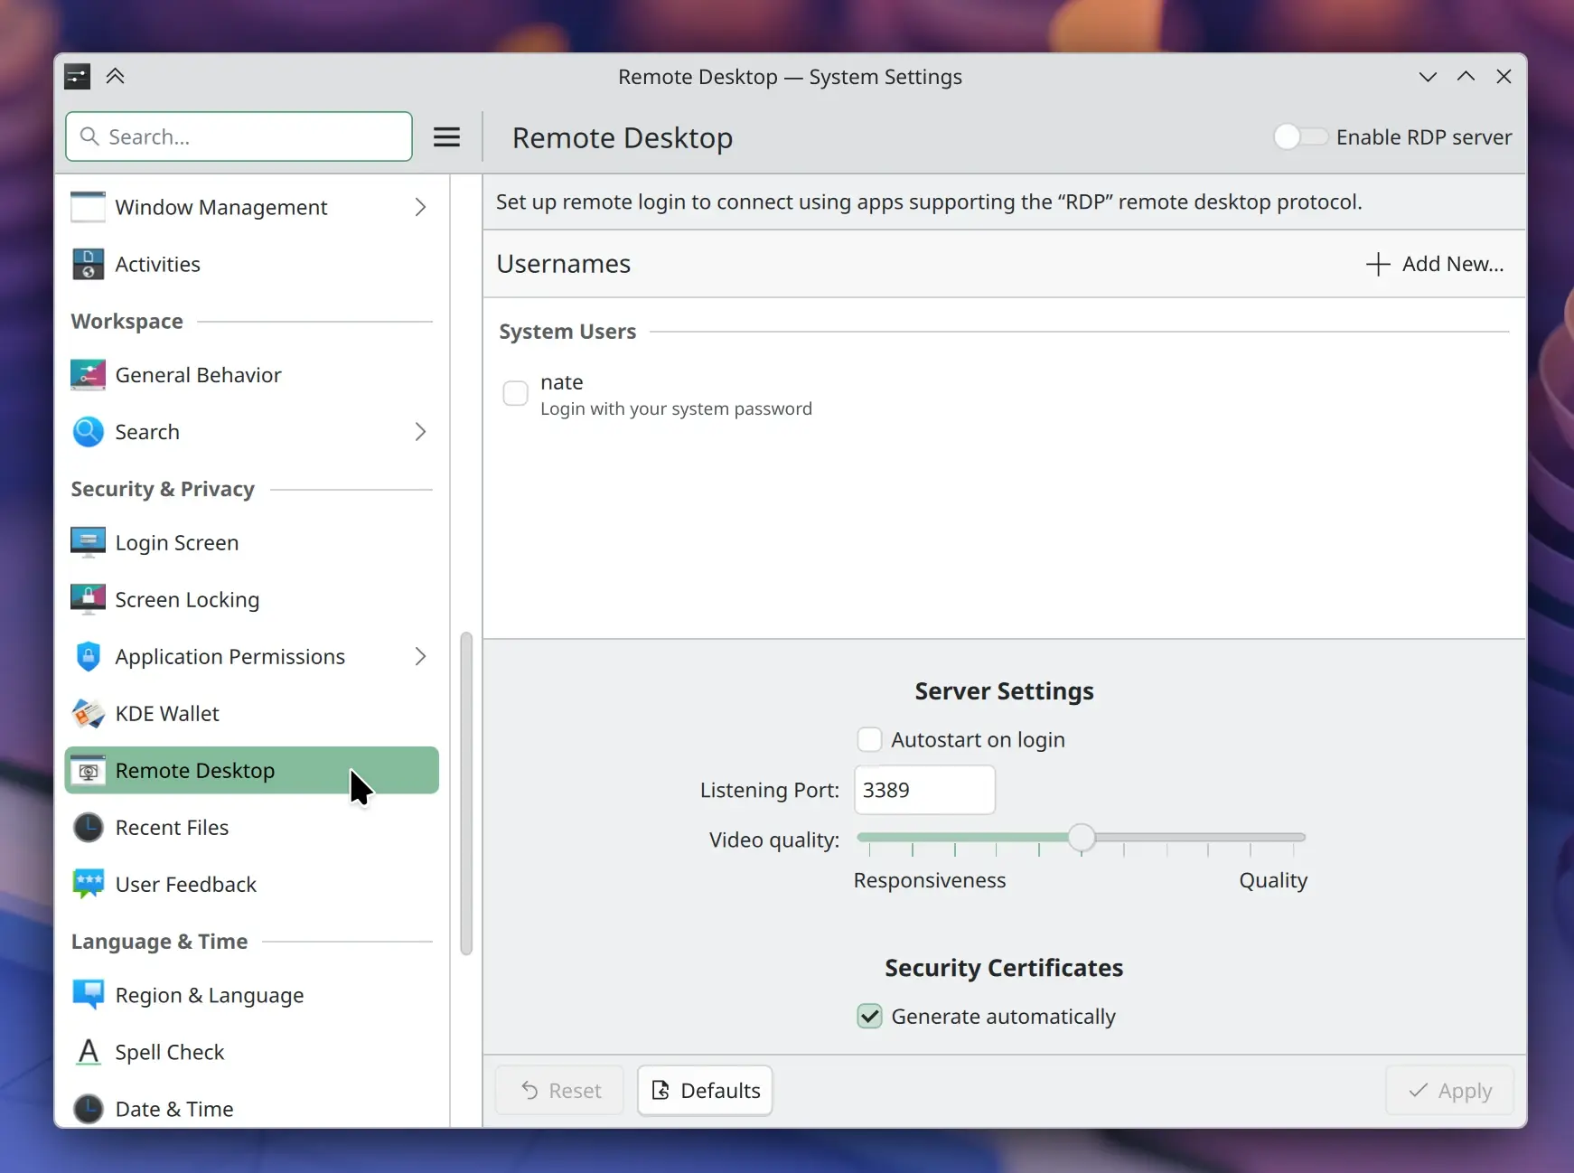Expand the Application Permissions arrow
The width and height of the screenshot is (1574, 1173).
[420, 657]
